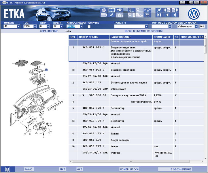
Task: Click the plain left arrow icon
Action: pyautogui.click(x=175, y=15)
